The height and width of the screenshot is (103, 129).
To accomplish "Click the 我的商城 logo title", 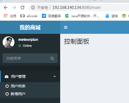I will pos(30,27).
